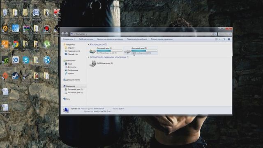
Task: Click Открыть панель управления
Action: [161, 39]
